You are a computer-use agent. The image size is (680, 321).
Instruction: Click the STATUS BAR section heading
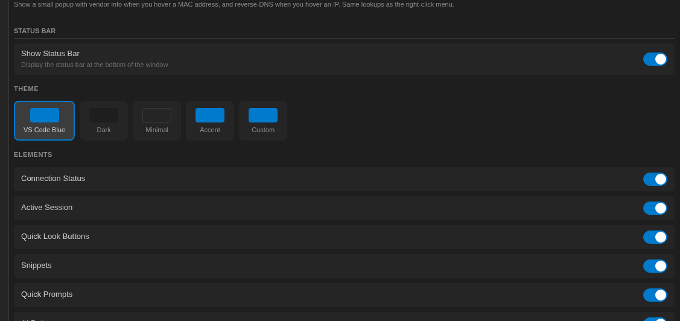(35, 31)
